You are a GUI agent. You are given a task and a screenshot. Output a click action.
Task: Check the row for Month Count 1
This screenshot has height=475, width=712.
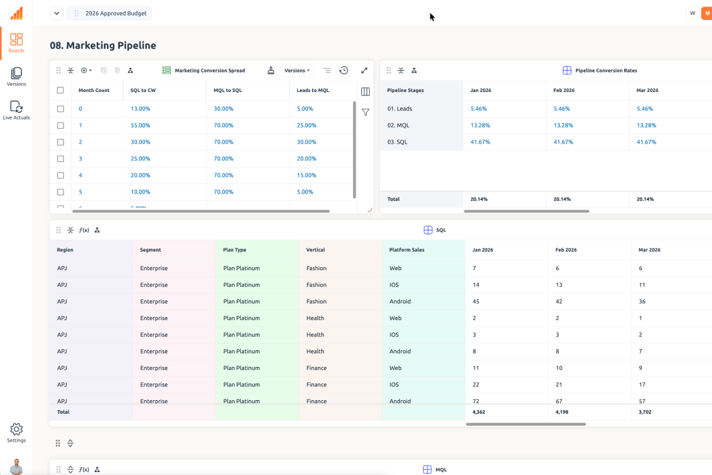point(61,125)
